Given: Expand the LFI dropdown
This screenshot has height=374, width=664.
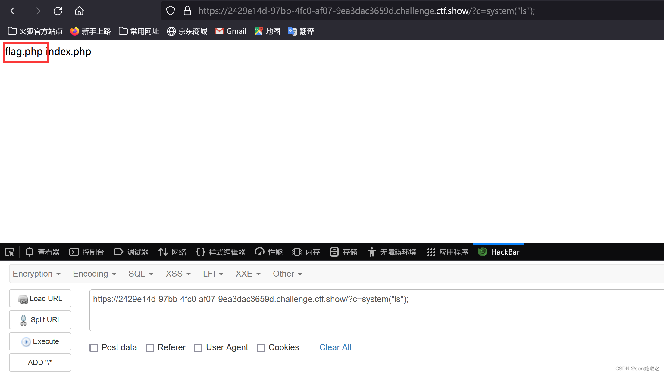Looking at the screenshot, I should pos(213,274).
